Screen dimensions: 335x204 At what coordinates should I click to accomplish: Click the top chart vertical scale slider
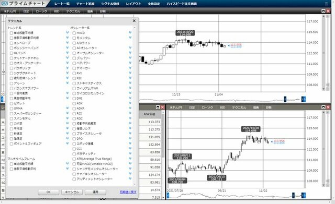[323, 53]
